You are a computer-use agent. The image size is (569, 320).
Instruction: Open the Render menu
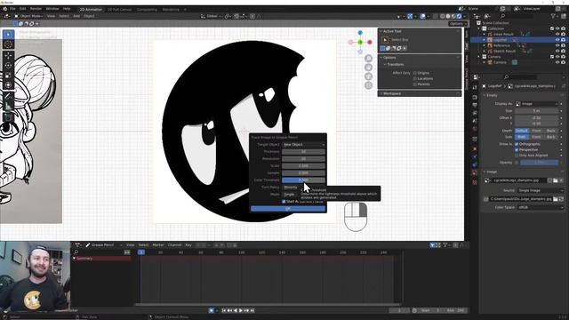36,9
